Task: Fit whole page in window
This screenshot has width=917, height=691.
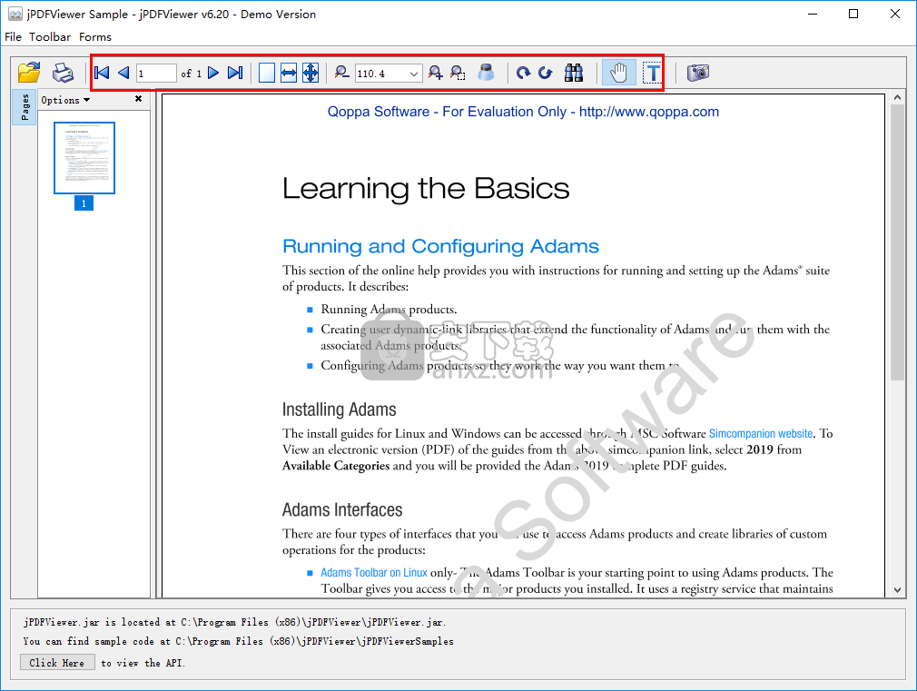Action: [x=311, y=73]
